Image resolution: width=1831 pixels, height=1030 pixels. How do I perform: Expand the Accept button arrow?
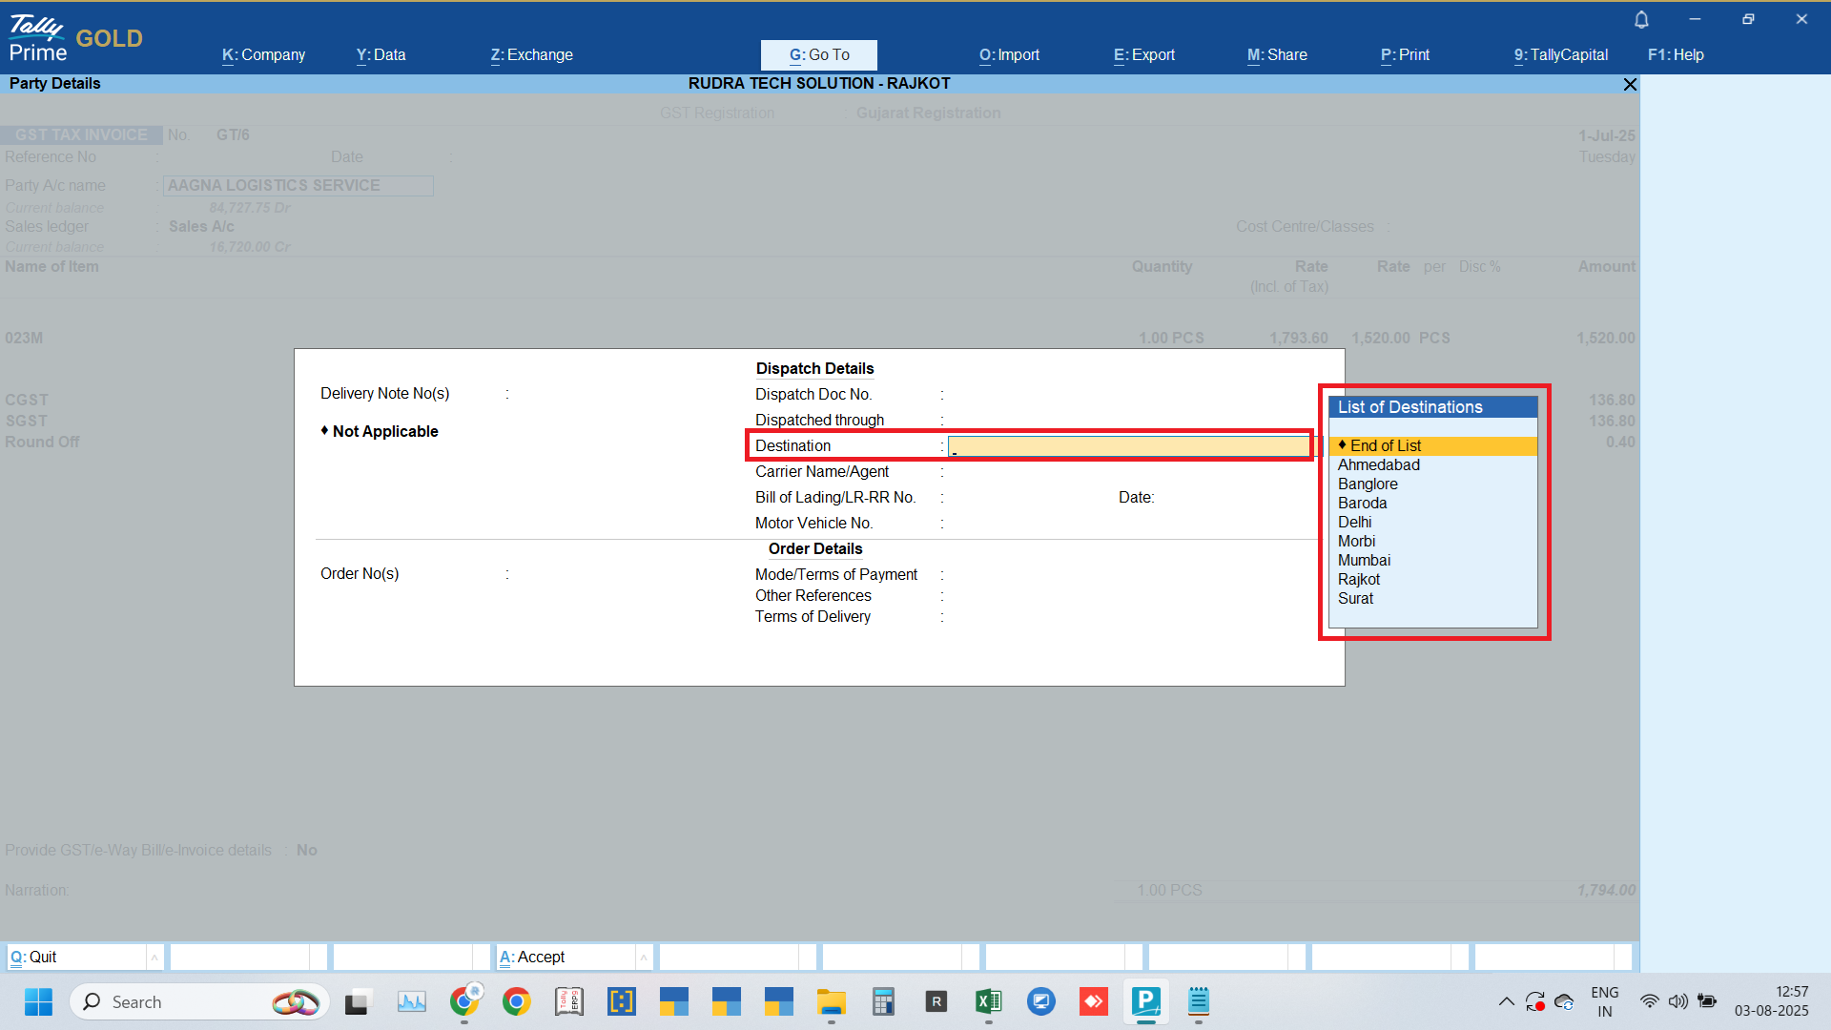[644, 957]
